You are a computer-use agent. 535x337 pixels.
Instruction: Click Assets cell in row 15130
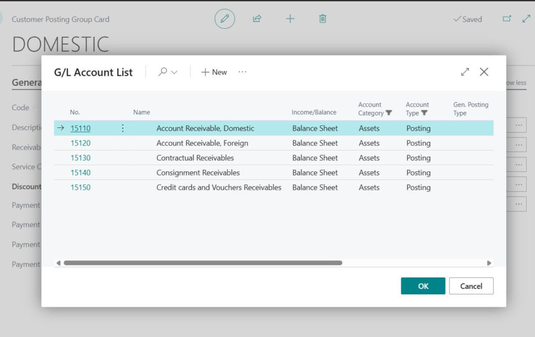tap(369, 158)
